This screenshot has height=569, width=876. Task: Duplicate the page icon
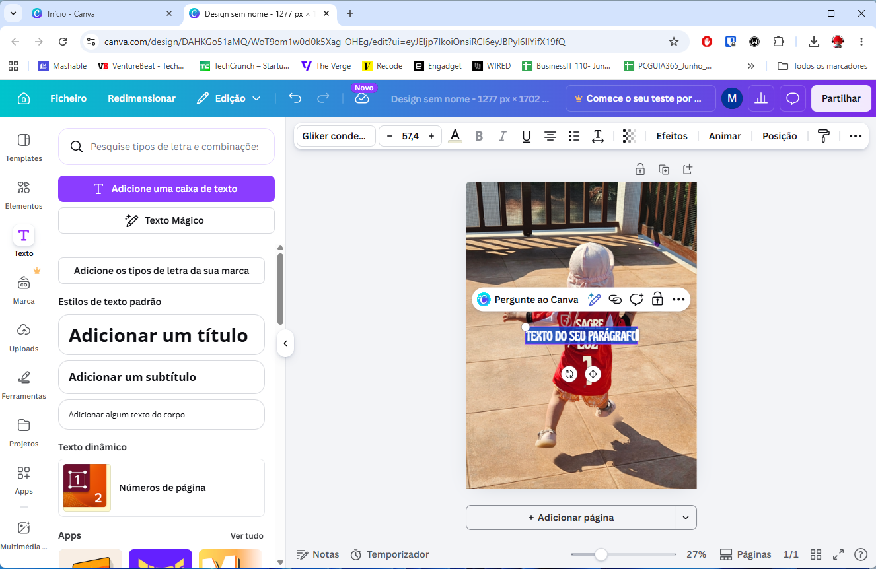664,169
